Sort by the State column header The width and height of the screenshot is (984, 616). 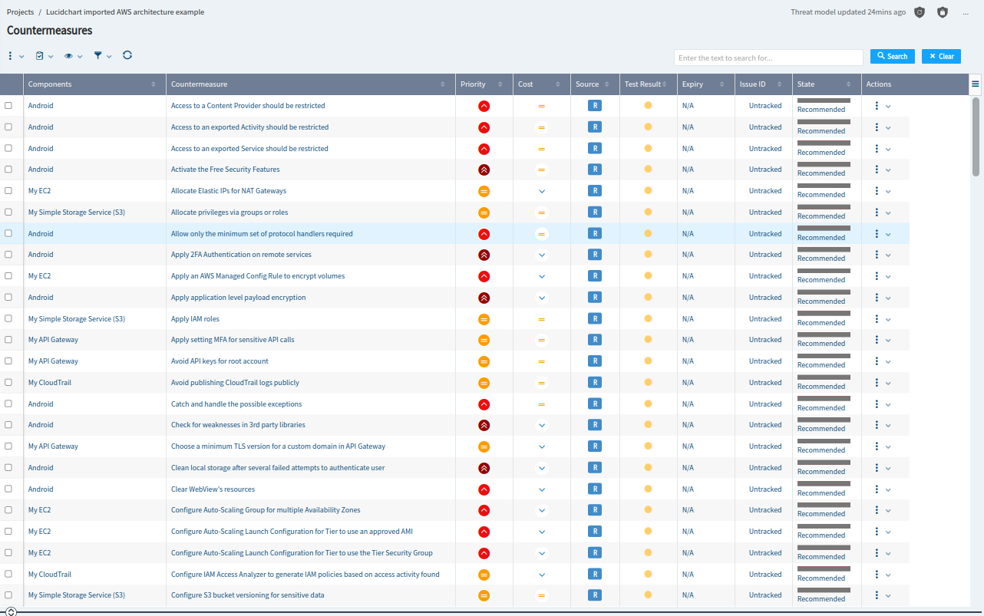click(827, 84)
